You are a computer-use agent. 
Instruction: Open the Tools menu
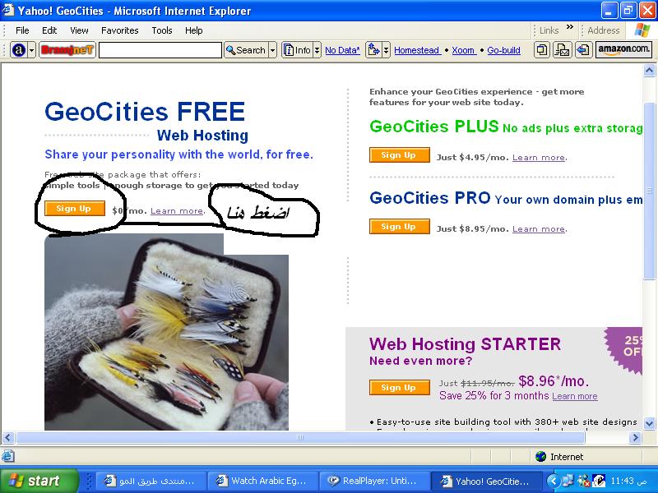point(162,30)
